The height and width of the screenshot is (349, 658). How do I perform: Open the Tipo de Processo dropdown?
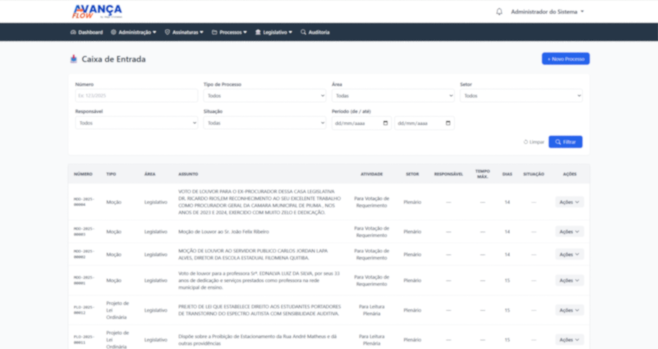[x=264, y=96]
